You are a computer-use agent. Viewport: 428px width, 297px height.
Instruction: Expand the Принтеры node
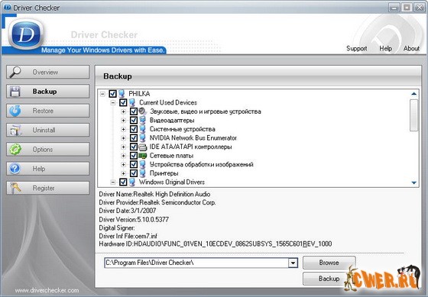pyautogui.click(x=123, y=173)
